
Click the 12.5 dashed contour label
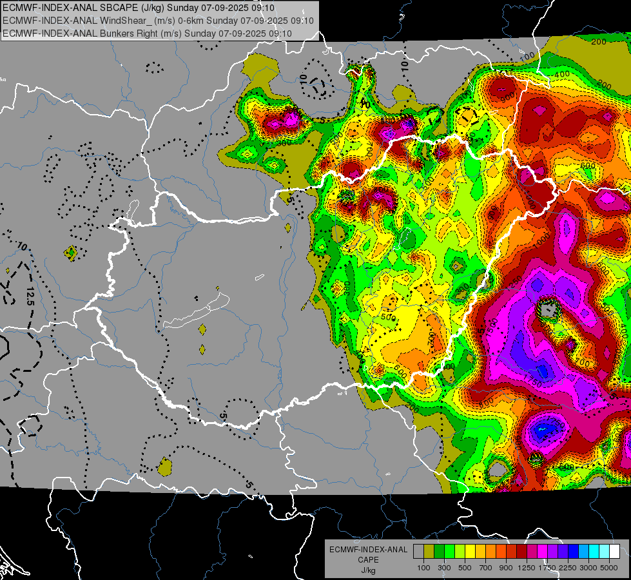pos(30,296)
